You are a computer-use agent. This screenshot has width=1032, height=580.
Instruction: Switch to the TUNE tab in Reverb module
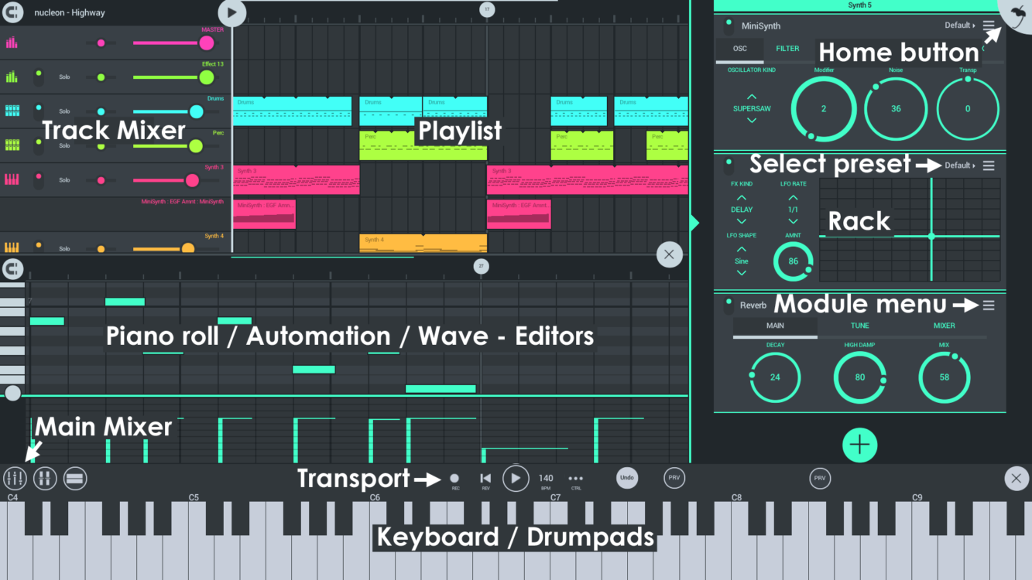(x=859, y=326)
